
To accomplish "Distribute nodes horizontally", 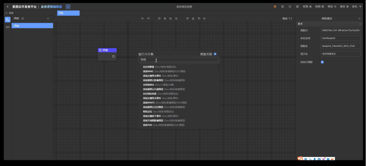I will (x=204, y=18).
